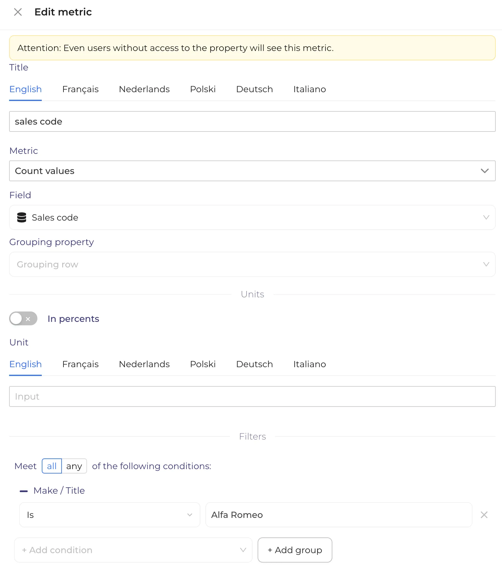Click the 'sales code' title input field

(x=252, y=121)
